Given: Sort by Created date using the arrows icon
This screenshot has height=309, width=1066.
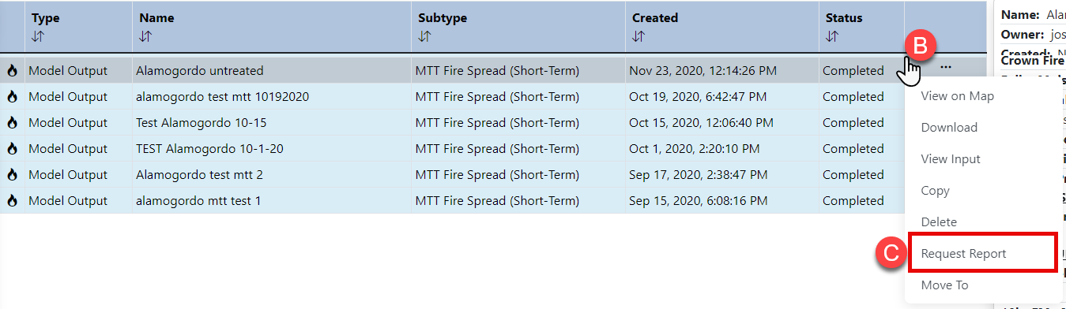Looking at the screenshot, I should pos(638,36).
